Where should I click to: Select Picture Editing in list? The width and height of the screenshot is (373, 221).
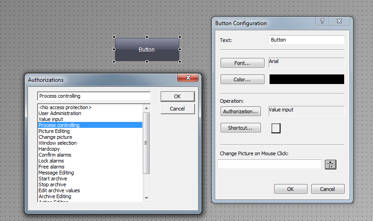(x=90, y=131)
